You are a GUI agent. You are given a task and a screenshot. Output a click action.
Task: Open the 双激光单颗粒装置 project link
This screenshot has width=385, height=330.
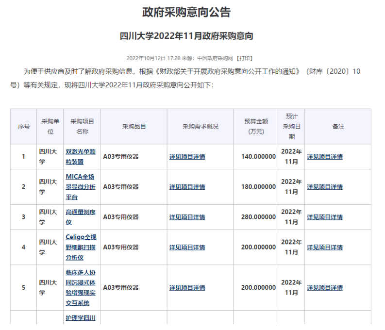click(x=81, y=157)
